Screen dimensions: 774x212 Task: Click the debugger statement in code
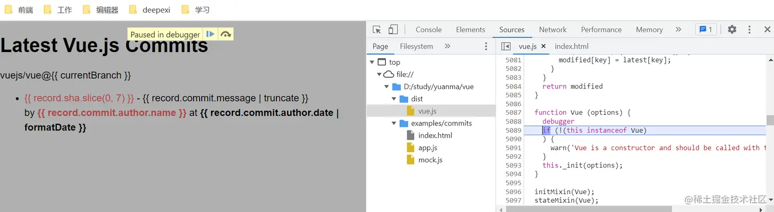pos(558,121)
